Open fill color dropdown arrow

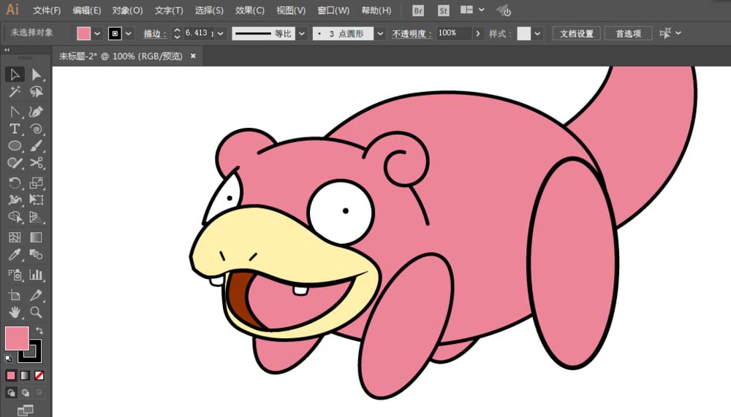(x=97, y=34)
